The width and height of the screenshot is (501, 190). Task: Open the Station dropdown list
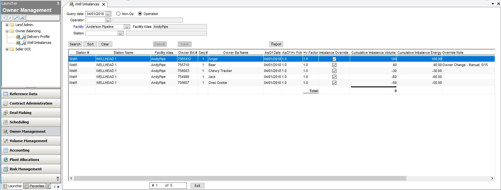(120, 33)
